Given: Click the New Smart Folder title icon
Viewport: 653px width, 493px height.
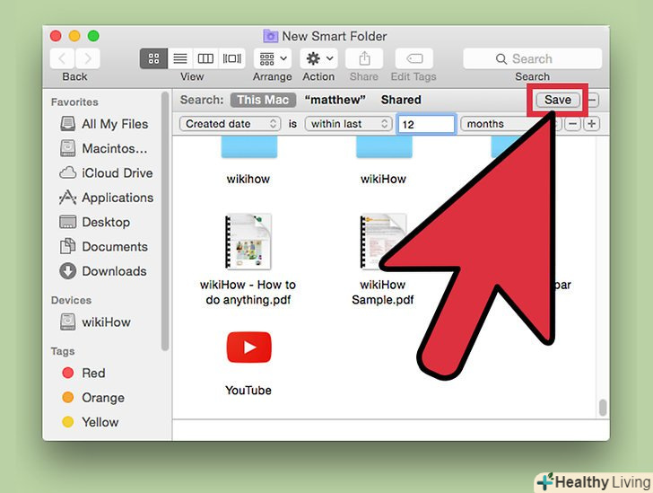Looking at the screenshot, I should pyautogui.click(x=270, y=36).
